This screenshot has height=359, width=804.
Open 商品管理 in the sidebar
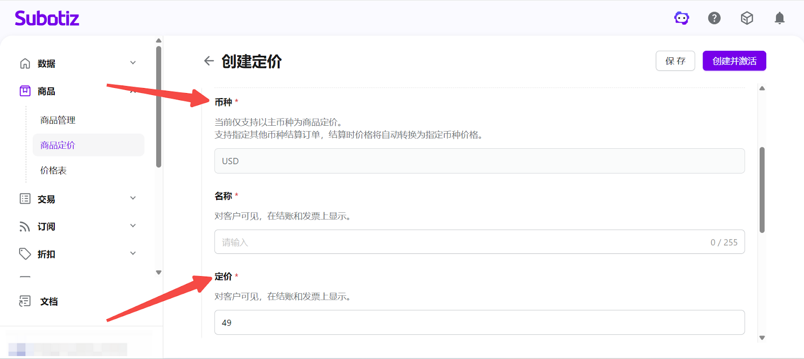point(58,120)
